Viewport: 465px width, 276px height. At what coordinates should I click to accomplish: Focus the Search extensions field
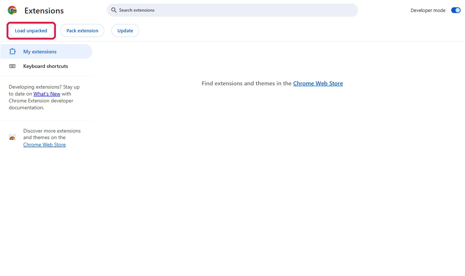click(232, 10)
